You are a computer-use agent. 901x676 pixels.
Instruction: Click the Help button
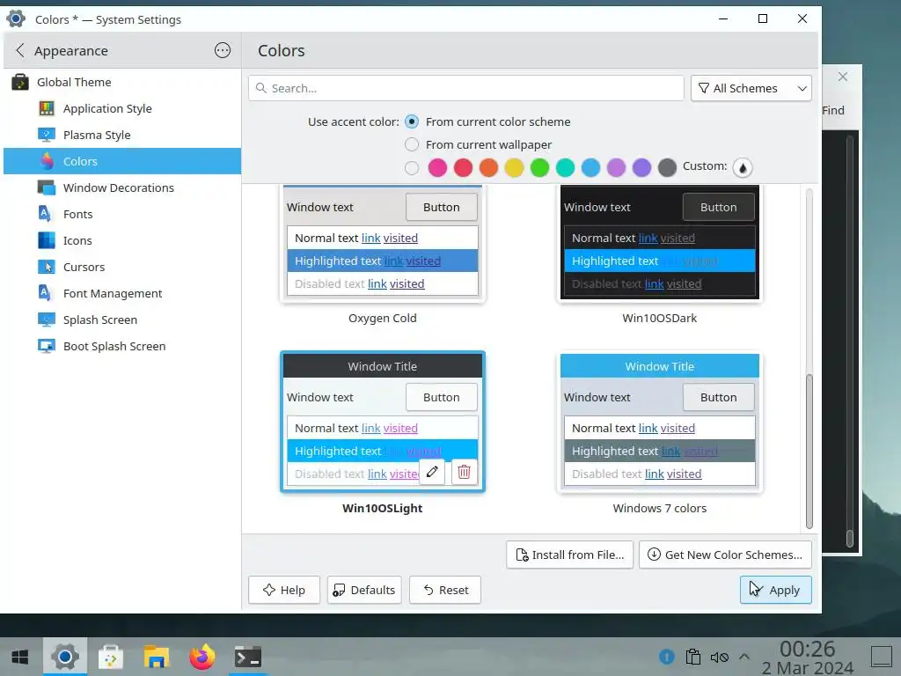(x=284, y=590)
